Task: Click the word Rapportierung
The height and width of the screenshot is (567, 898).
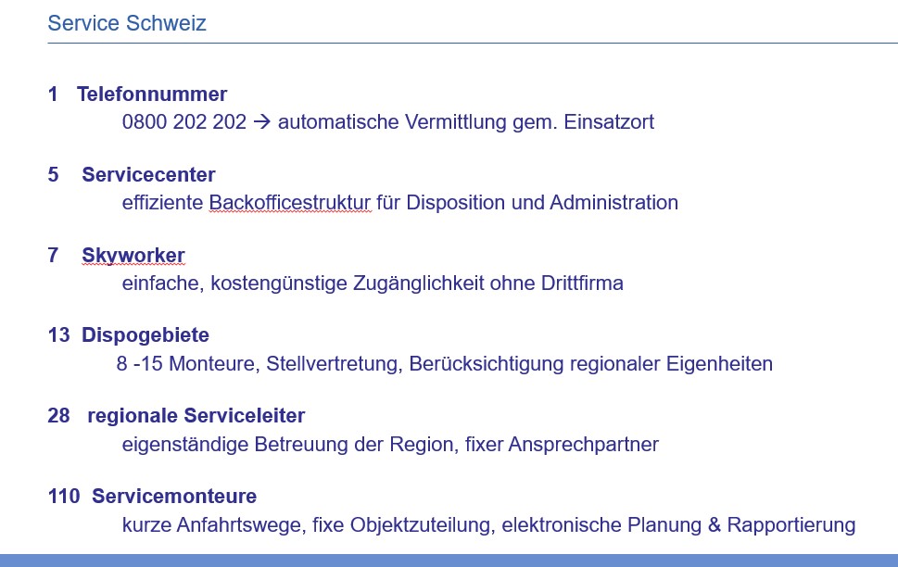Action: click(x=791, y=524)
